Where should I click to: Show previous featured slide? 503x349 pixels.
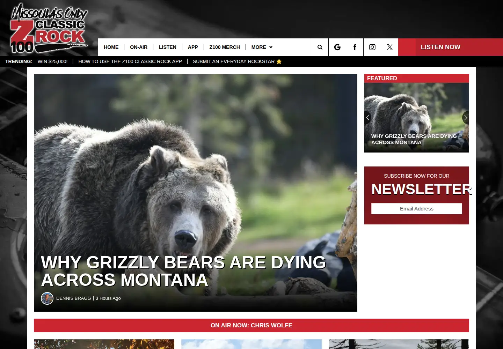(367, 118)
